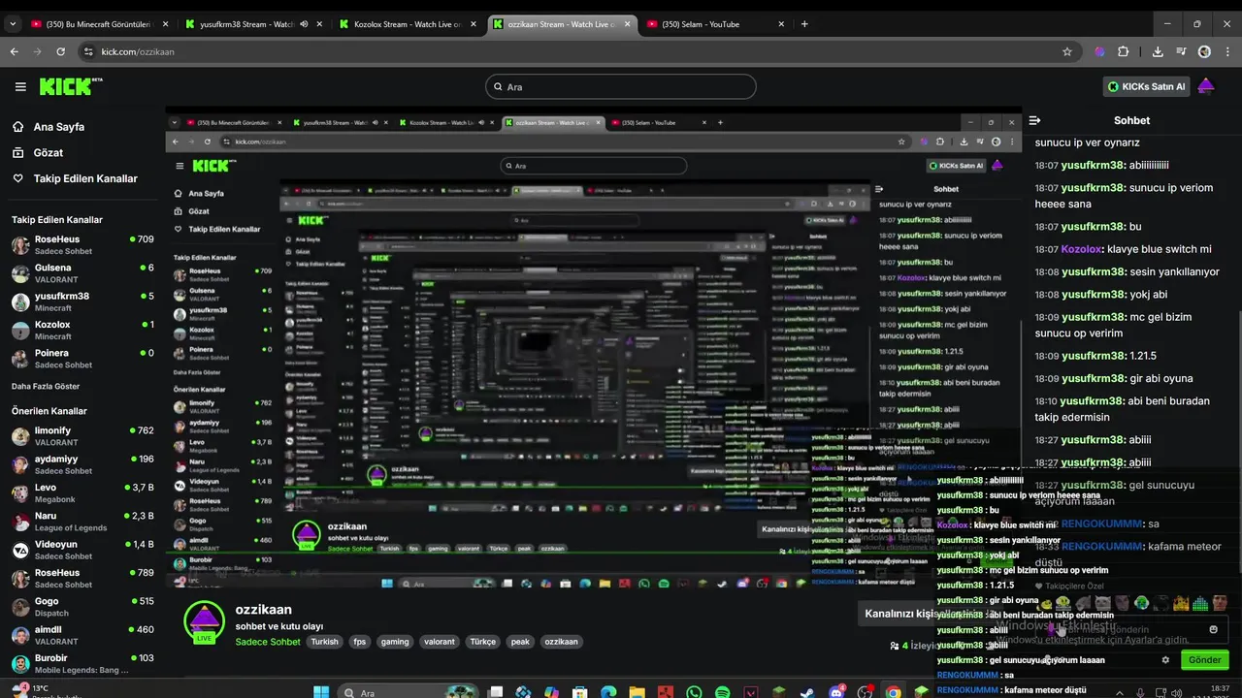Open Burobir Mobile Legends channel

pyautogui.click(x=82, y=664)
